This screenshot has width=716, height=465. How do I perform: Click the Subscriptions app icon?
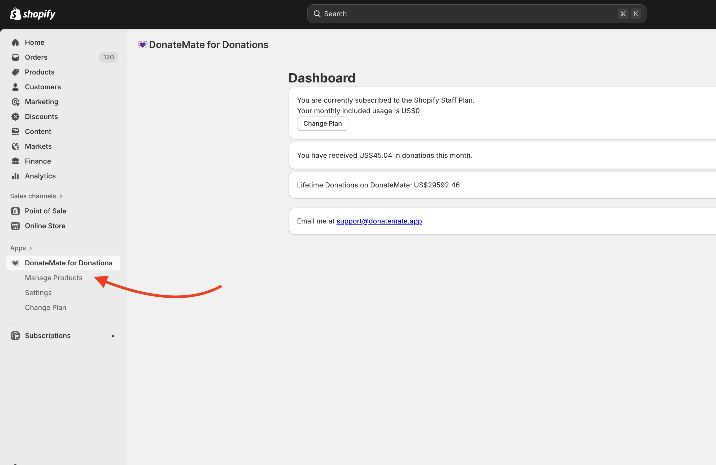click(x=15, y=336)
